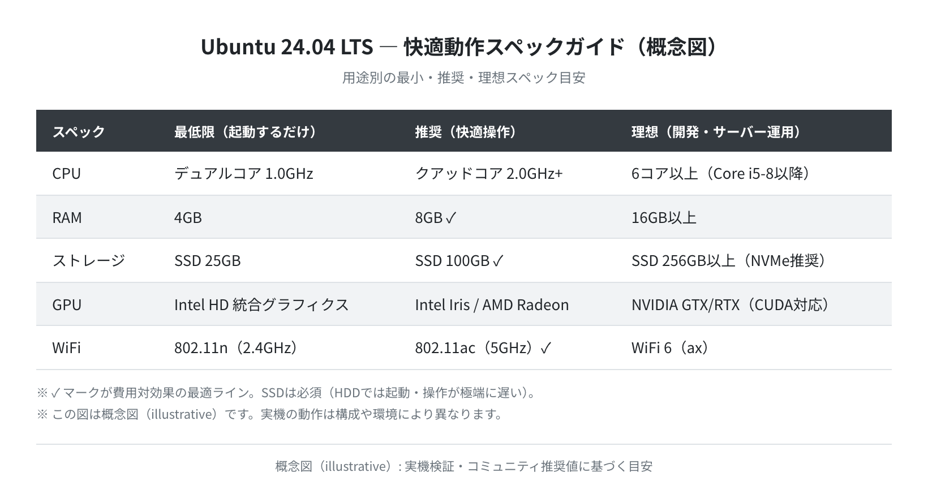This screenshot has width=928, height=498.
Task: Click the checkmark in the ✓マーク footnote
Action: (55, 393)
